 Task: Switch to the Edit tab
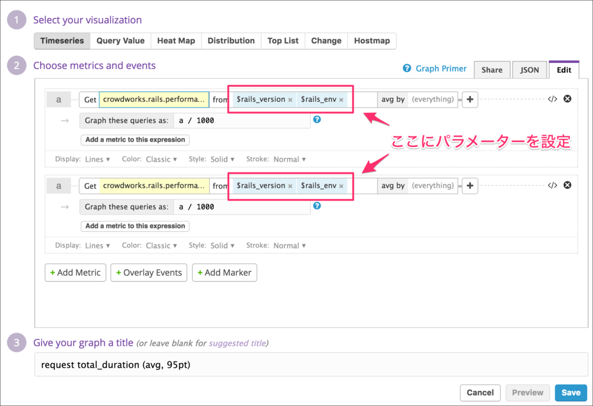click(x=564, y=70)
